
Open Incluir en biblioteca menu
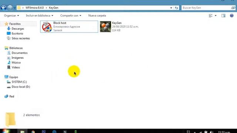tap(40, 16)
